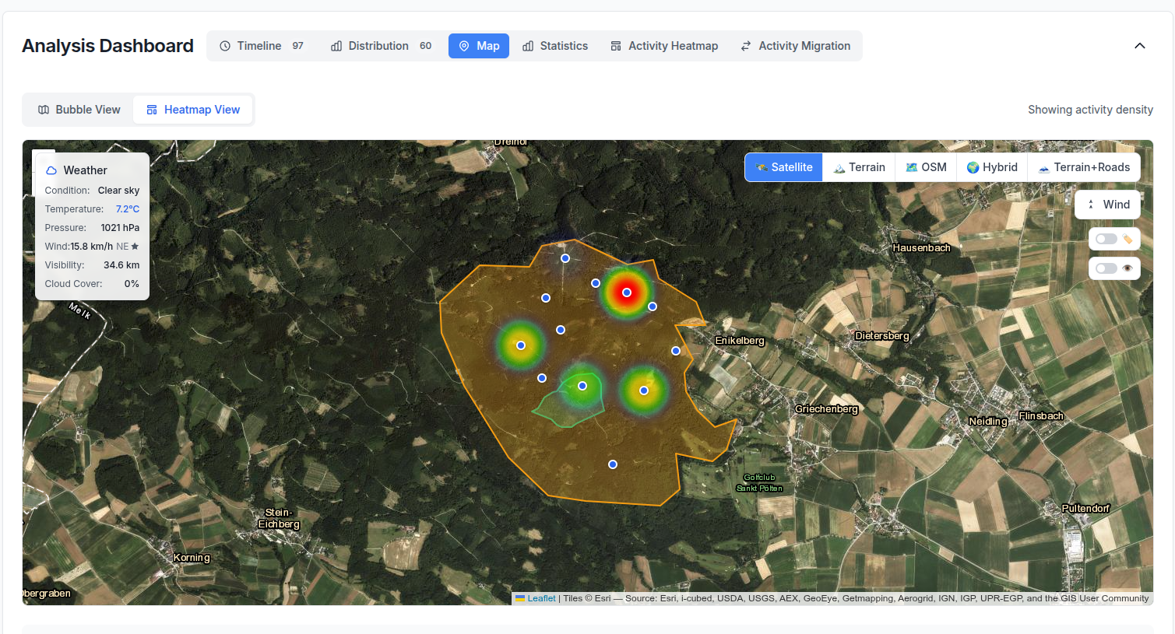
Task: Open the Wind panel
Action: click(1107, 204)
